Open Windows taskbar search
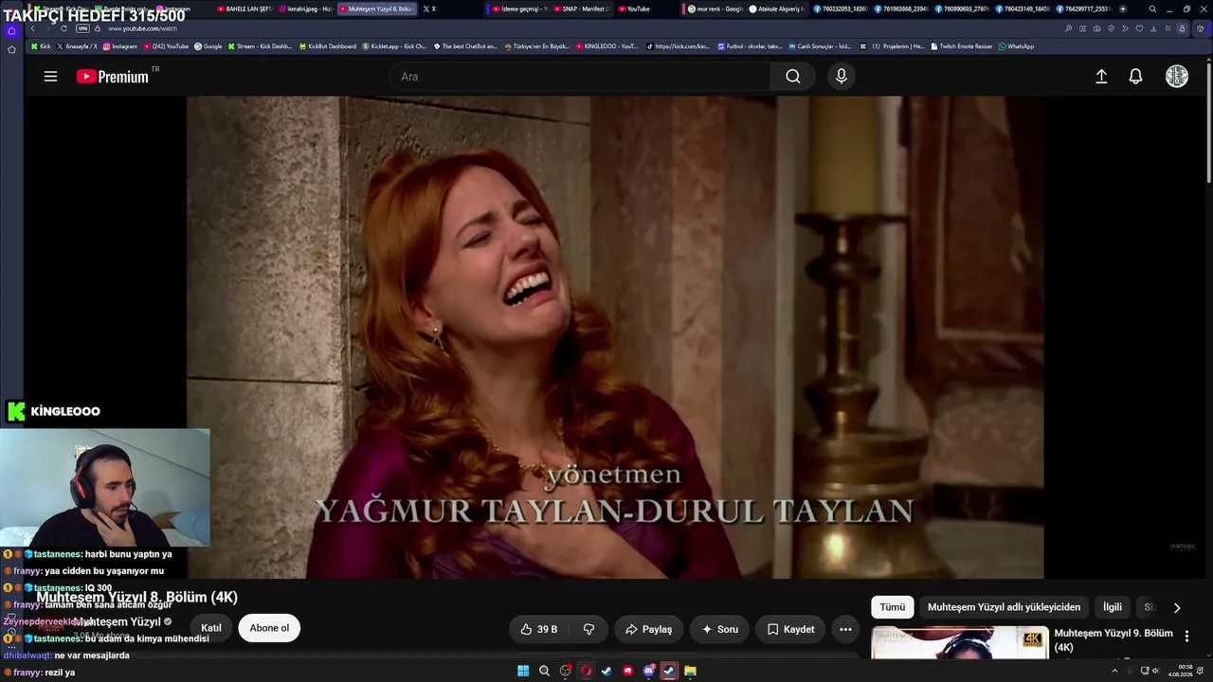1213x682 pixels. [x=544, y=671]
